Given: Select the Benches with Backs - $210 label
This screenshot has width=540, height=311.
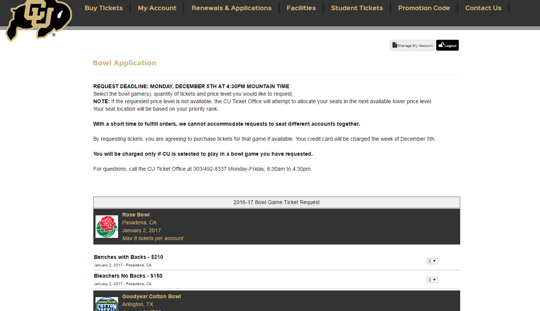Looking at the screenshot, I should [x=129, y=257].
